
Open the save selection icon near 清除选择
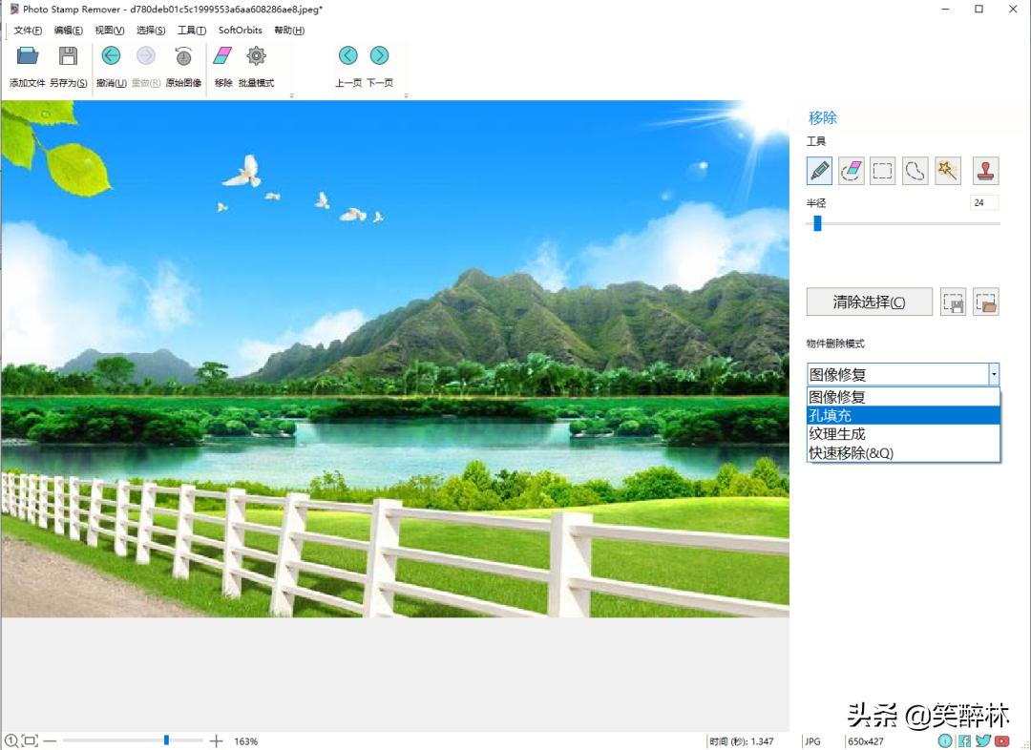tap(952, 302)
